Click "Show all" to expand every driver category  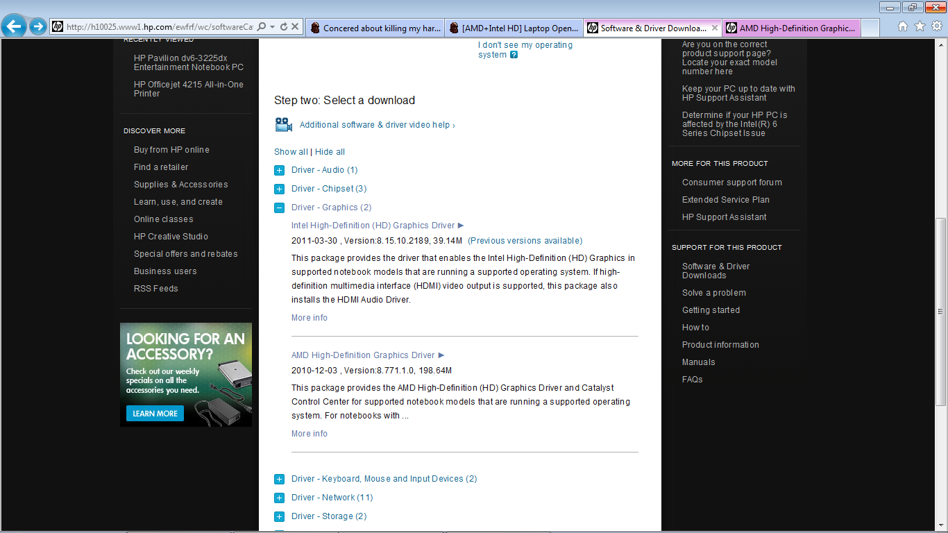pyautogui.click(x=291, y=152)
